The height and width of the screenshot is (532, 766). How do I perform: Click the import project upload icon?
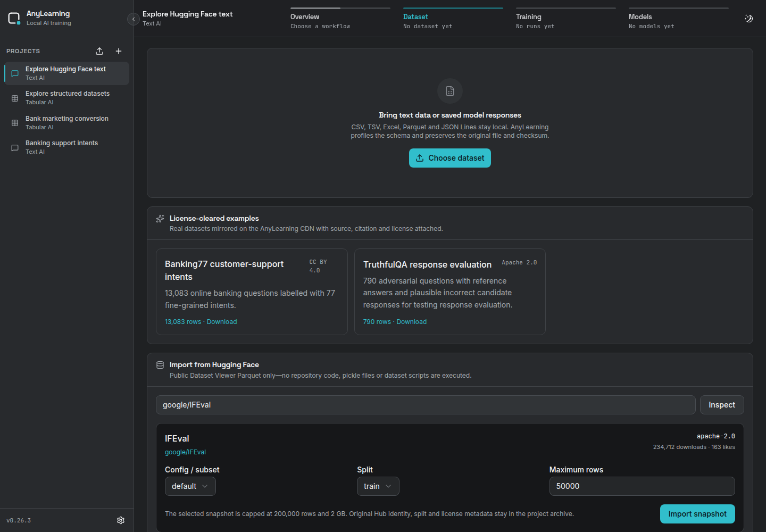99,51
